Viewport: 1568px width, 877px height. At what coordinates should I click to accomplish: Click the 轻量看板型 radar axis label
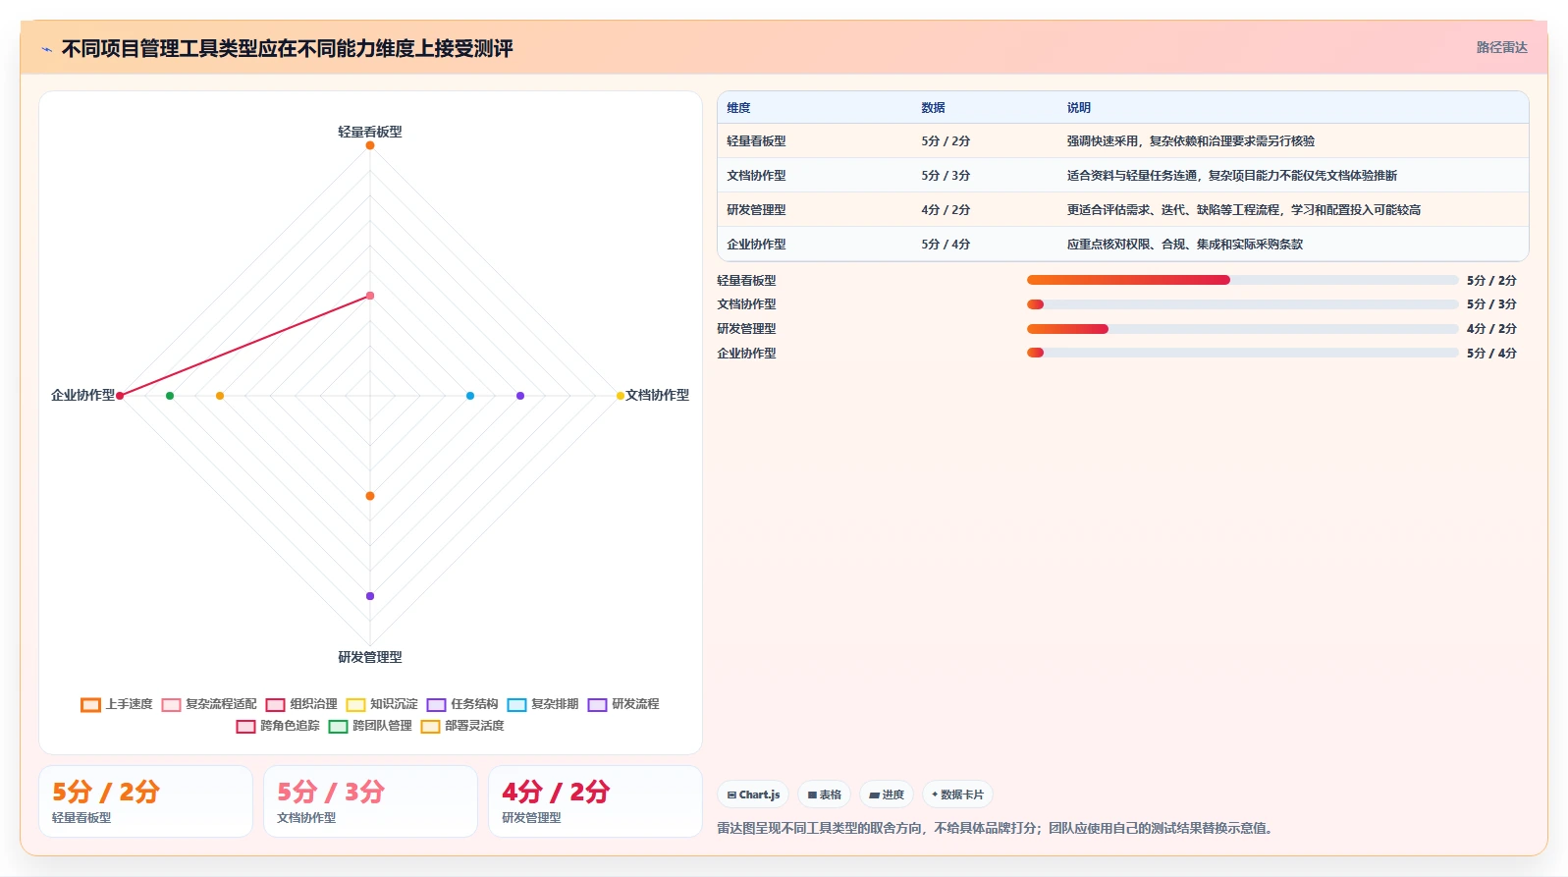pos(370,132)
